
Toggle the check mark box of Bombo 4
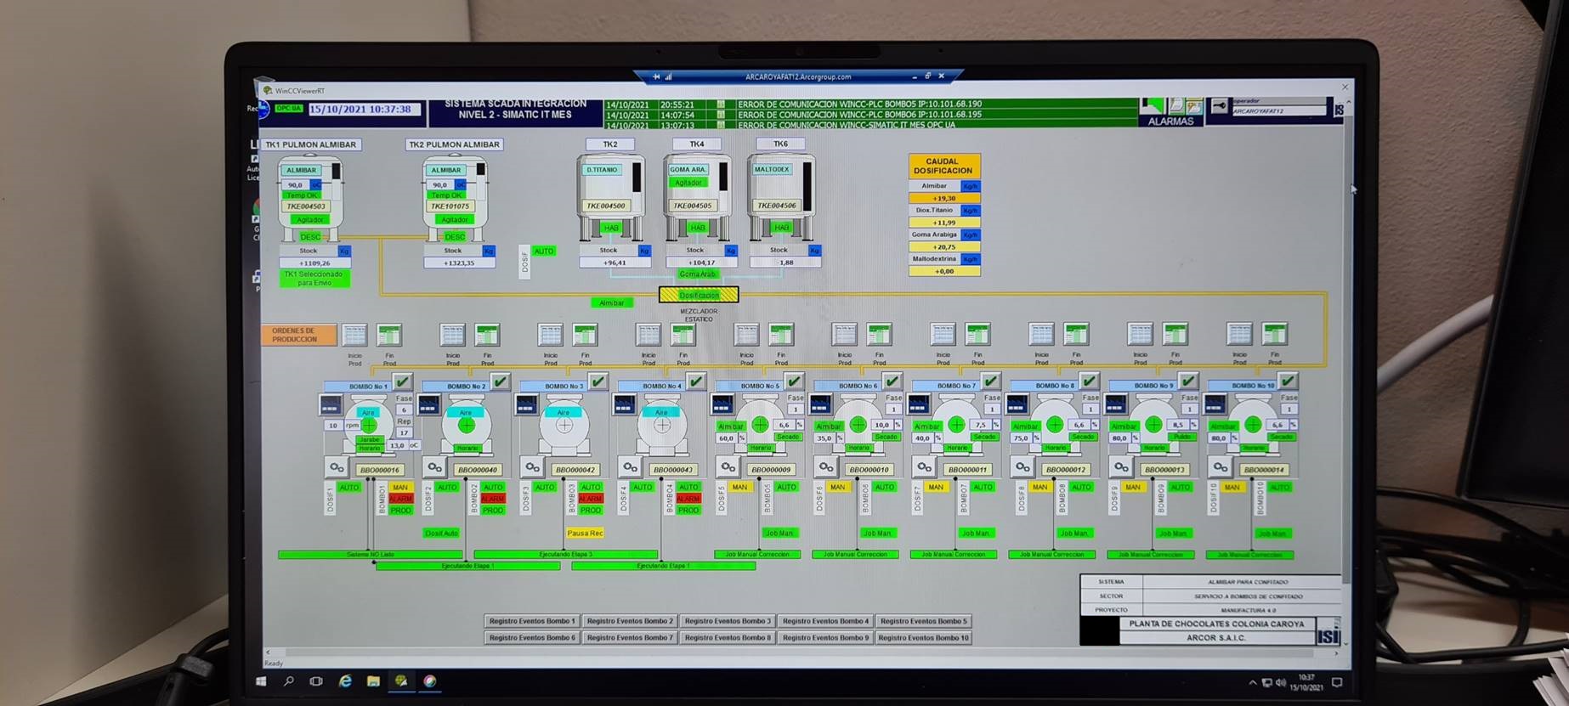pyautogui.click(x=696, y=381)
